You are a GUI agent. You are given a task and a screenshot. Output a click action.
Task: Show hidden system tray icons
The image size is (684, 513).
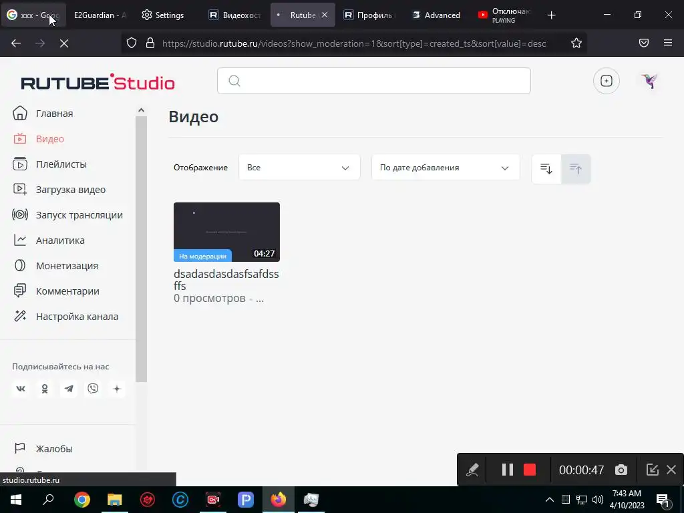pyautogui.click(x=550, y=500)
